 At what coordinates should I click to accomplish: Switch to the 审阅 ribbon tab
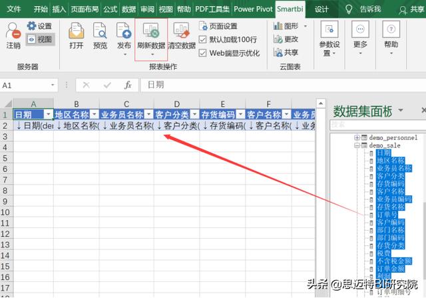147,9
